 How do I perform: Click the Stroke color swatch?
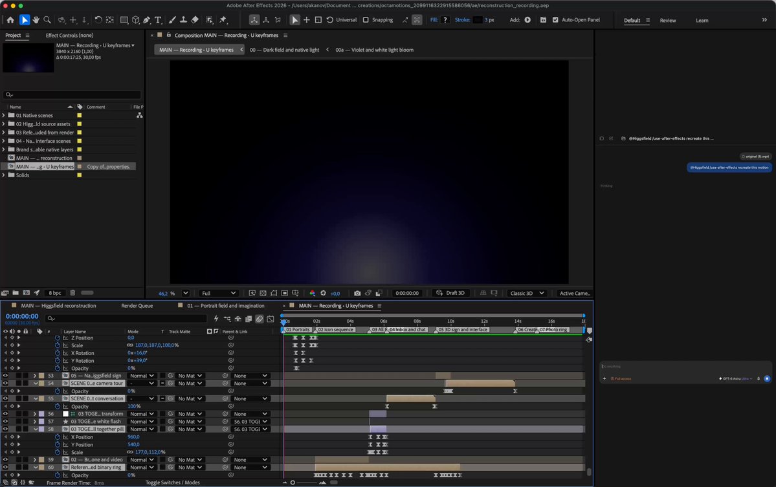477,20
